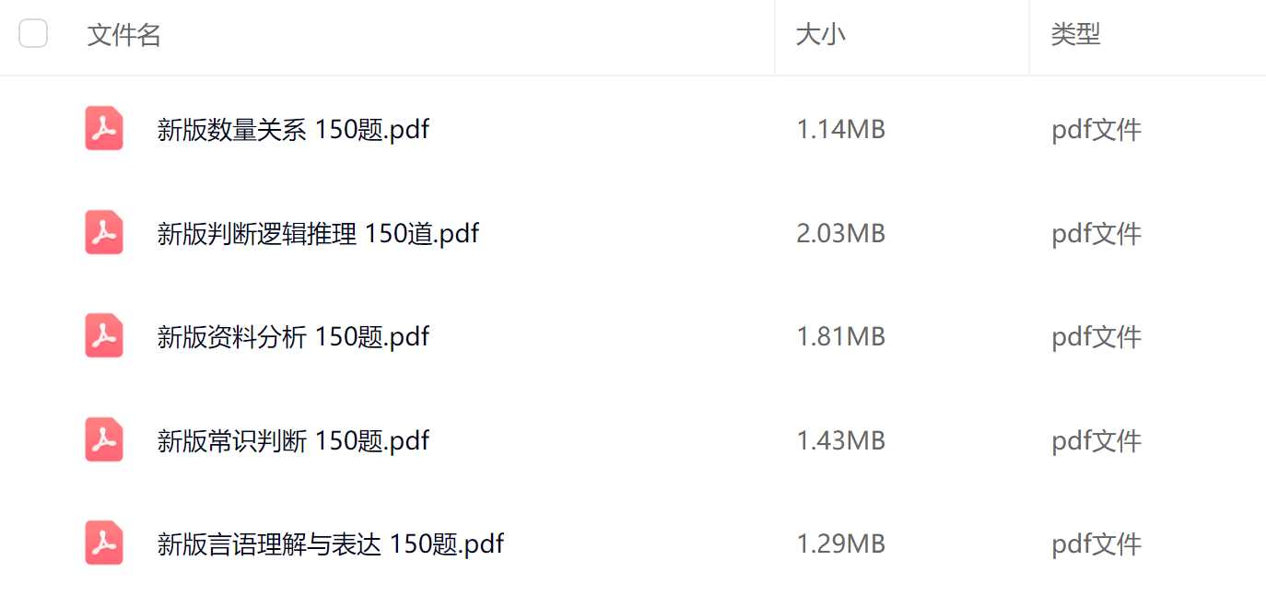This screenshot has height=596, width=1266.
Task: Click PDF icon of 新版判断逻辑推理 150道.pdf
Action: coord(104,232)
